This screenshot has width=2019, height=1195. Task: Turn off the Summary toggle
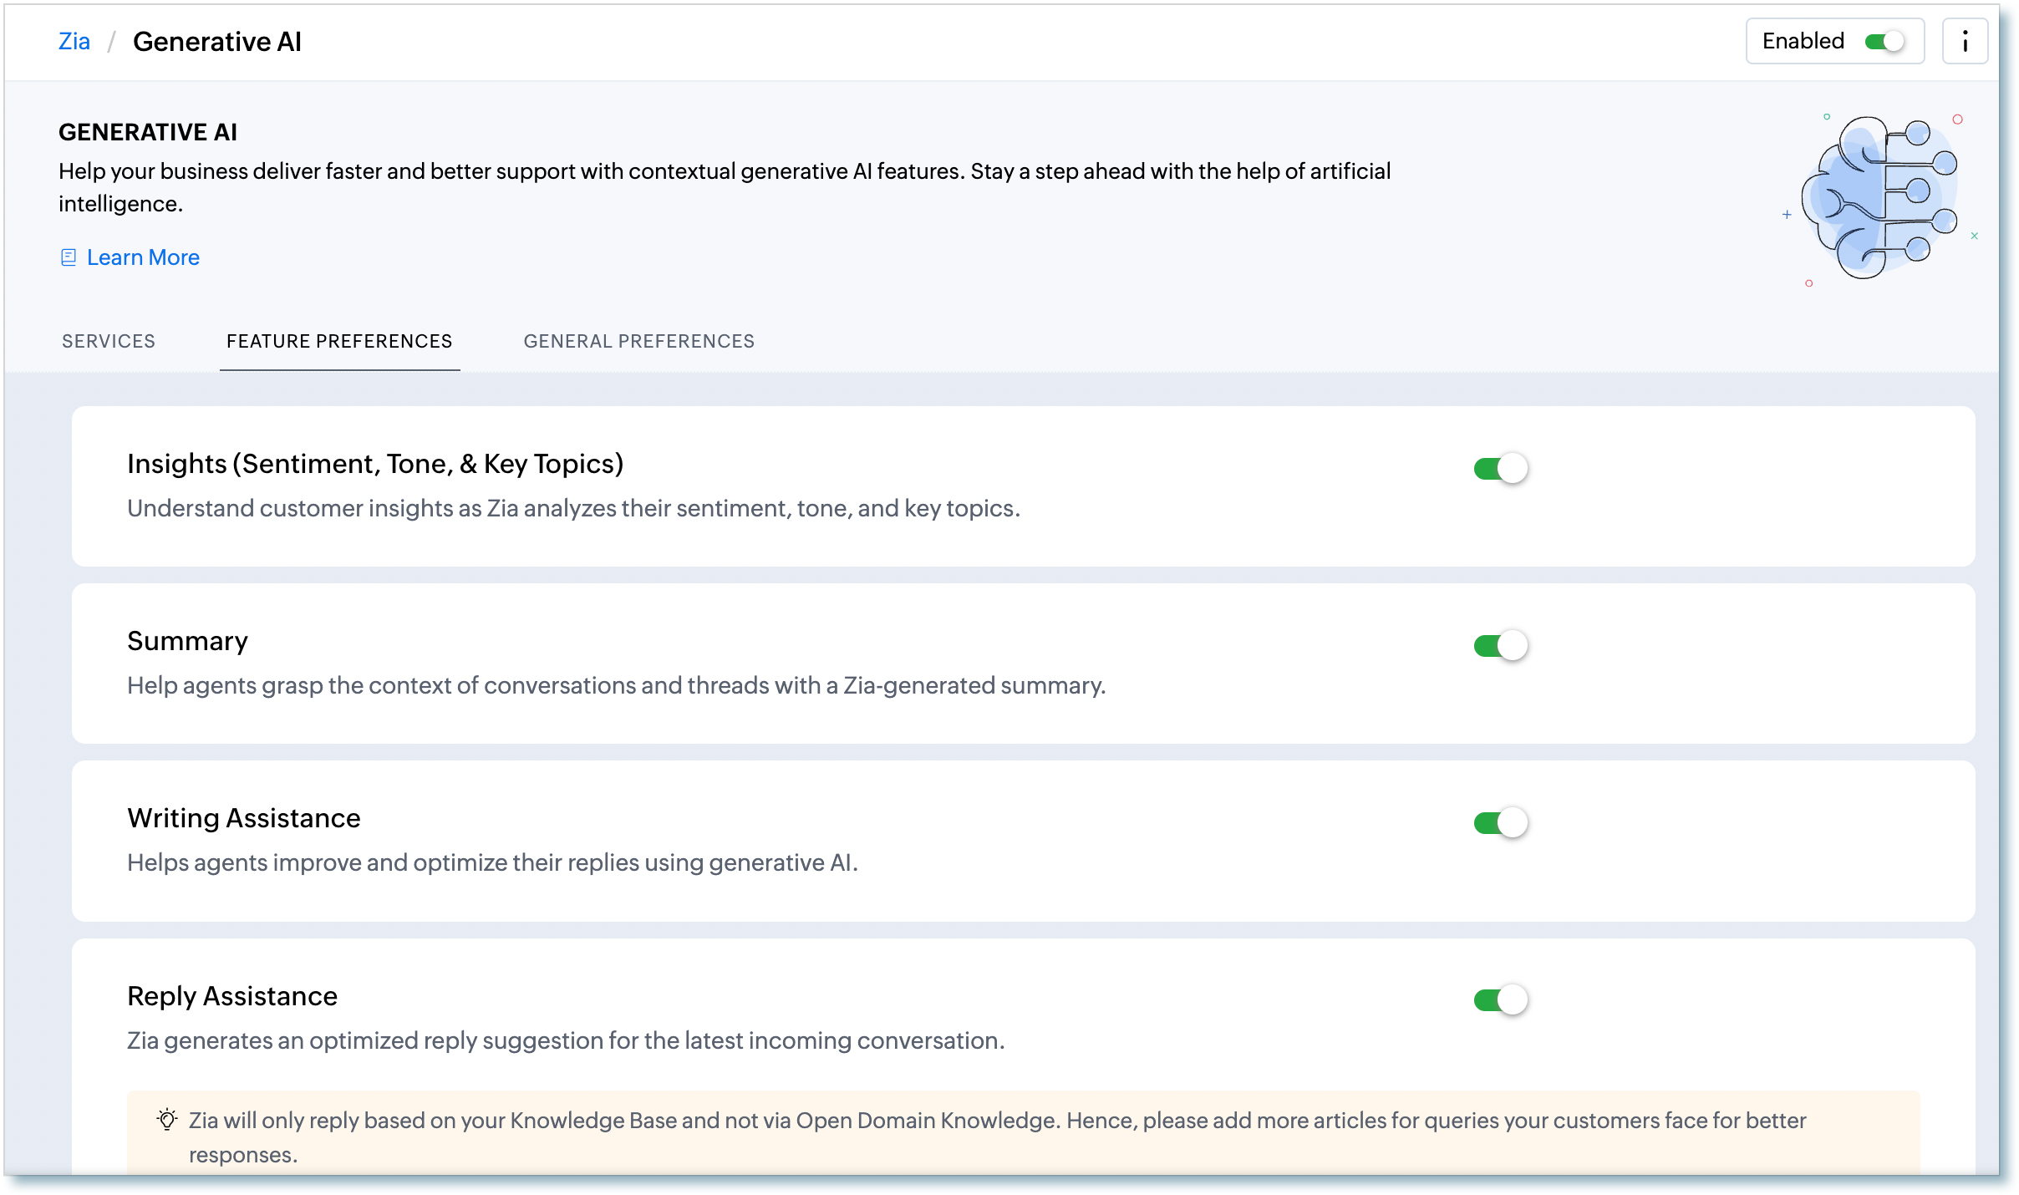(1501, 646)
